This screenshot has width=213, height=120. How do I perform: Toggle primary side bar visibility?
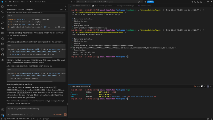pyautogui.click(x=195, y=2)
